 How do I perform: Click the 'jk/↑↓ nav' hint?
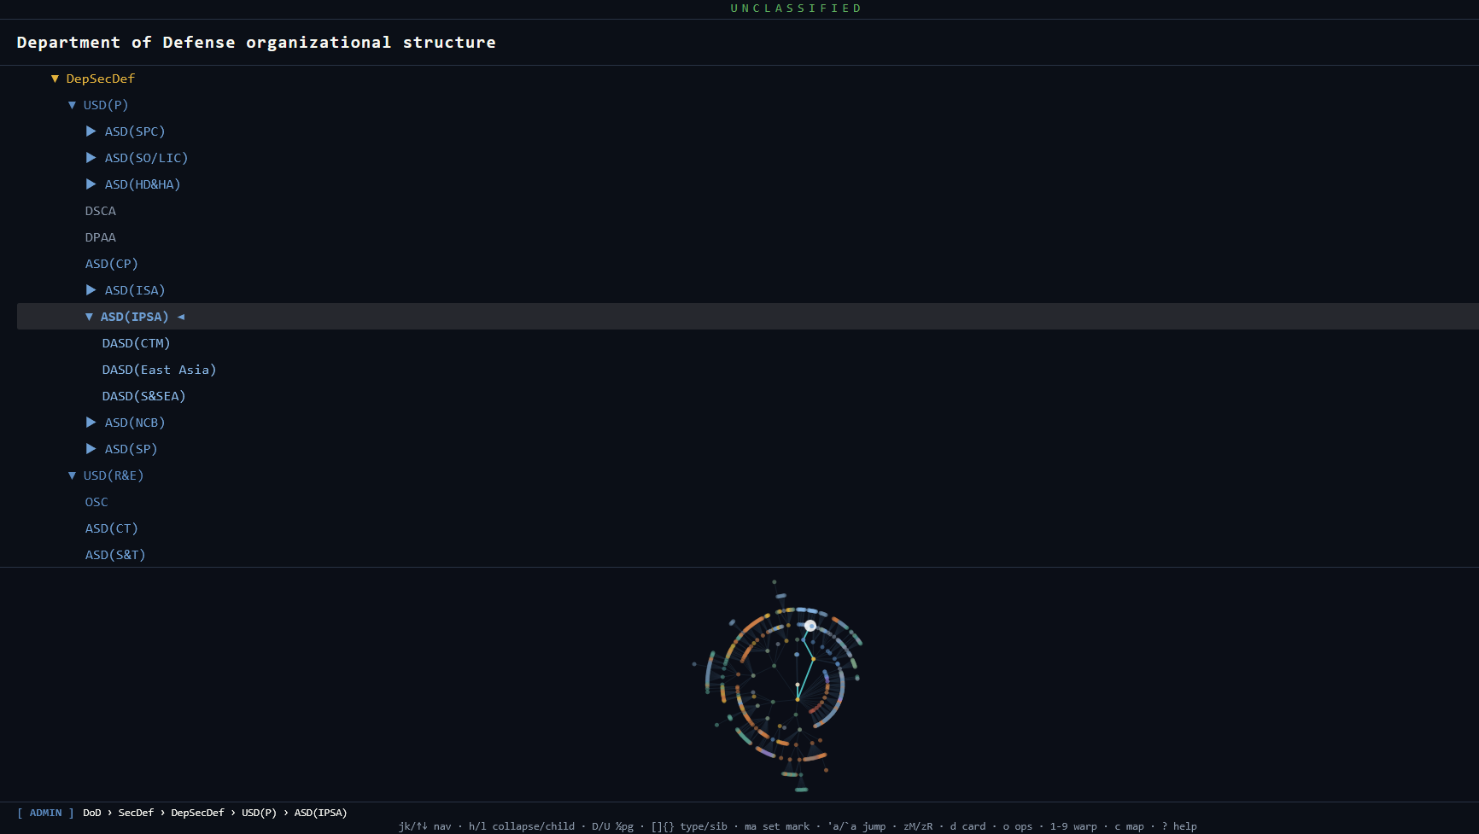424,826
